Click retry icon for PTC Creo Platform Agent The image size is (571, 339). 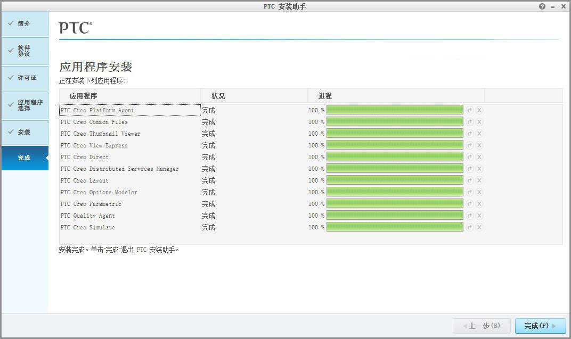pos(469,110)
